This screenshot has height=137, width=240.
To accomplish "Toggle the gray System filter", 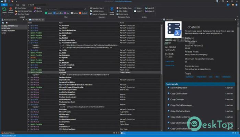I will pyautogui.click(x=74, y=13).
